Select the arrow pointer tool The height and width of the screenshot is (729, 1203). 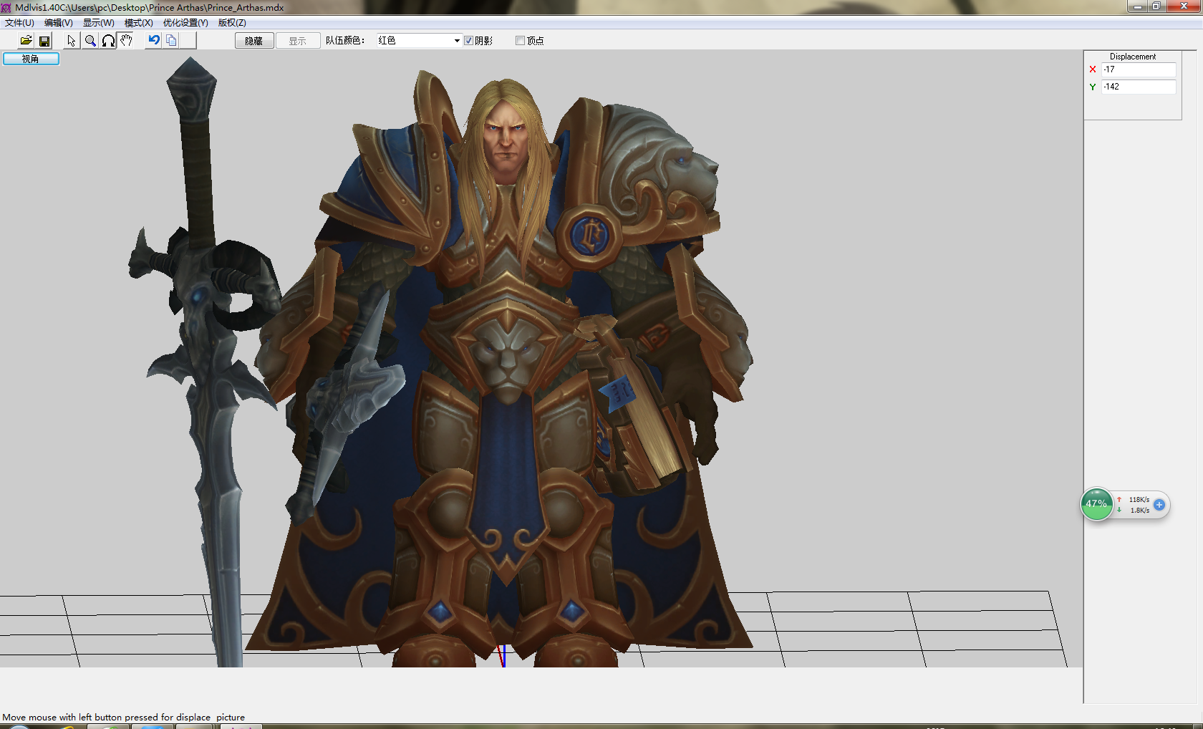[x=72, y=41]
